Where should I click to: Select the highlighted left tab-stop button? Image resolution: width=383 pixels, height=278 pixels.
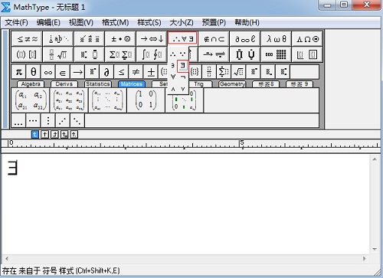35,134
